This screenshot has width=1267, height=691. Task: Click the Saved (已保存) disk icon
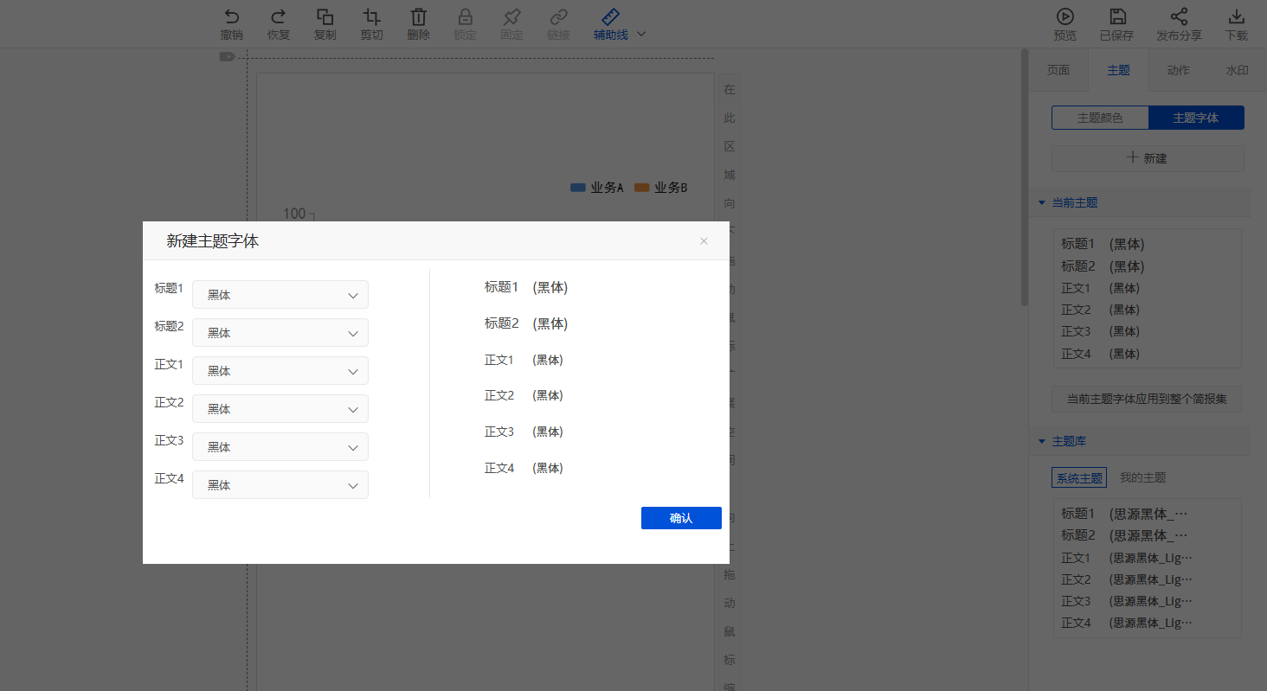pos(1117,16)
